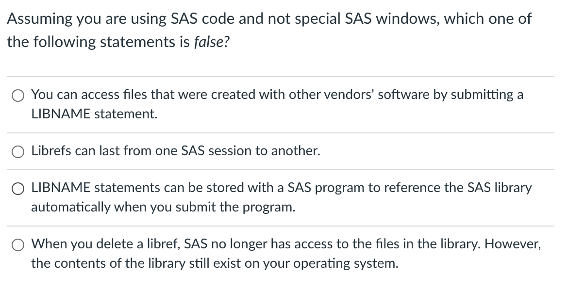The height and width of the screenshot is (292, 568).
Task: Select the radio button for "Librefs can last" option
Action: [x=18, y=152]
